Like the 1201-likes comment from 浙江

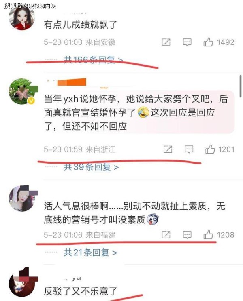point(210,149)
